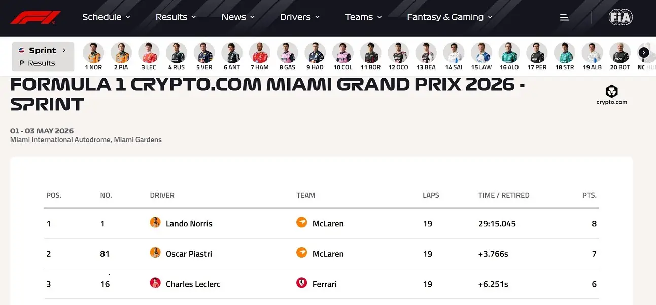Select the 5 VER driver avatar
This screenshot has width=656, height=305.
[x=204, y=53]
